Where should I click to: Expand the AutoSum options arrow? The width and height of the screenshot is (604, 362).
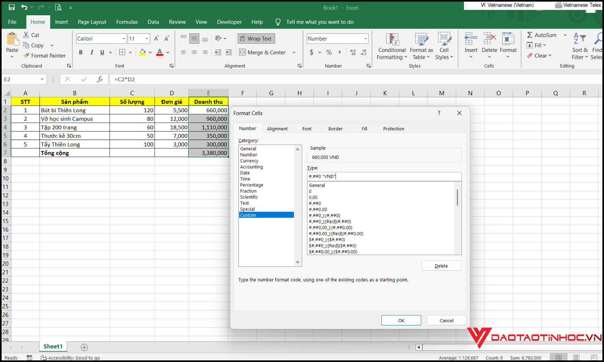point(565,35)
